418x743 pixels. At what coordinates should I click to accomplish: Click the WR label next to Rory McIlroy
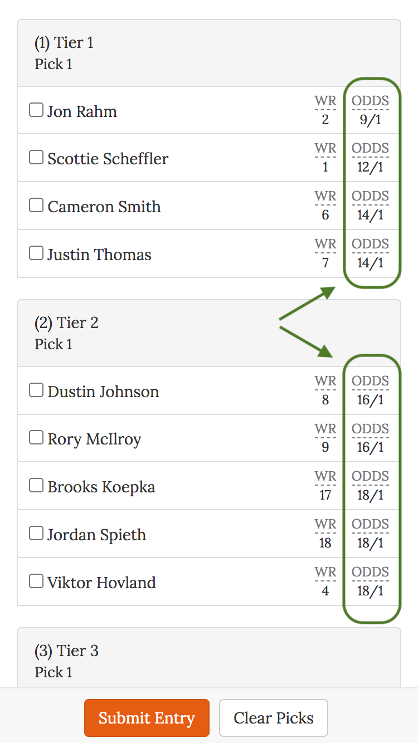[x=325, y=429]
